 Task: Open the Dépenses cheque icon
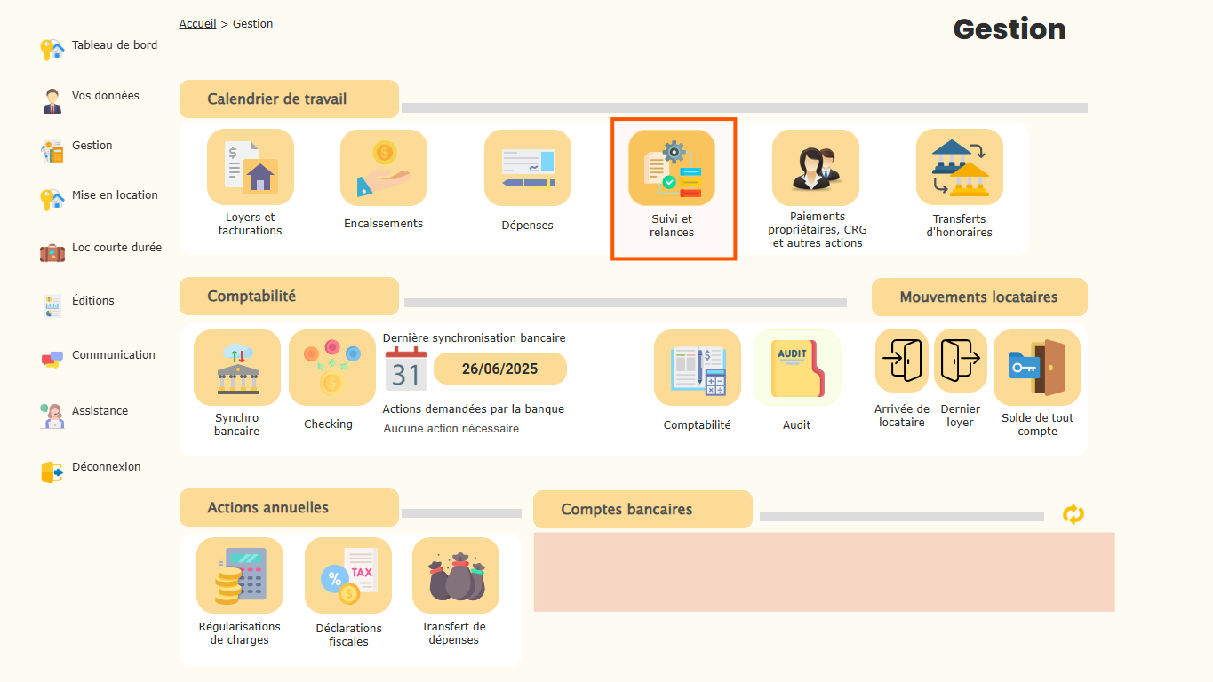[x=527, y=168]
